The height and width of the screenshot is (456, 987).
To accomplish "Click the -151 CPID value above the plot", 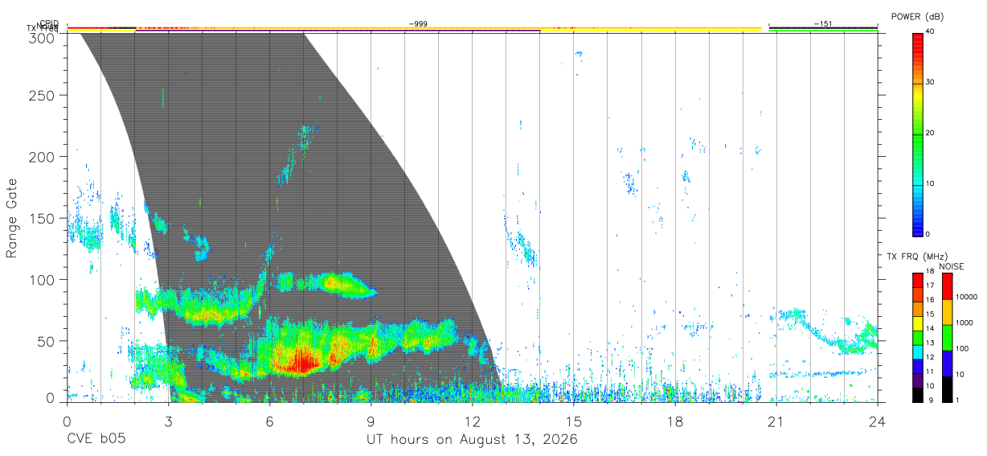I will tap(823, 24).
